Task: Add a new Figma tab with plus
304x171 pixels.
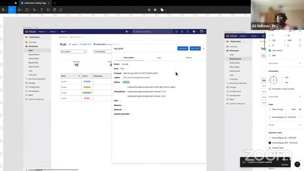Action: tap(55, 3)
